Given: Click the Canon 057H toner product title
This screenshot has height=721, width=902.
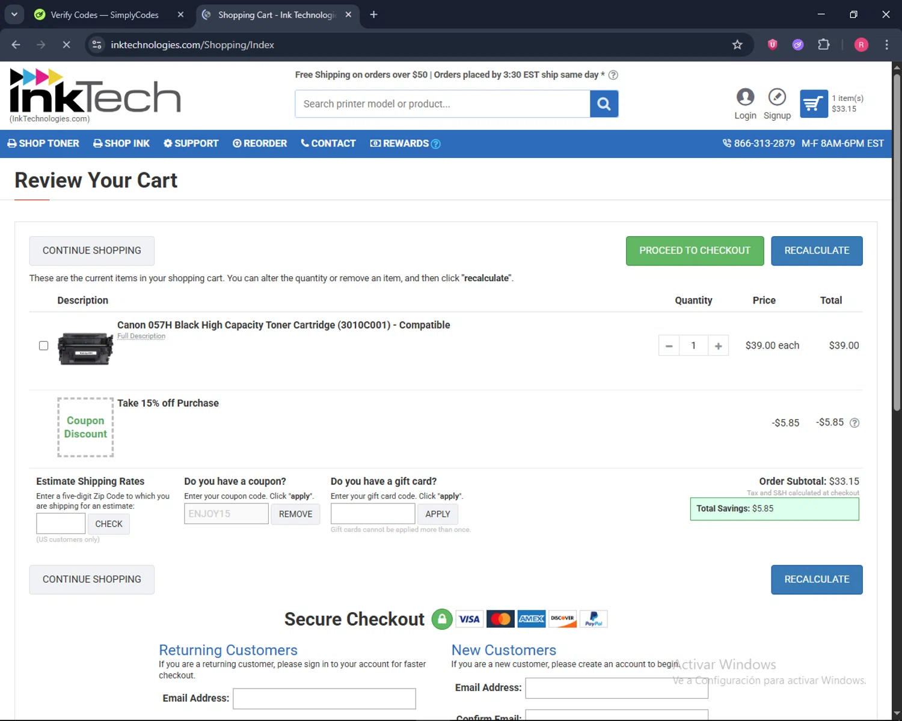Looking at the screenshot, I should (283, 325).
